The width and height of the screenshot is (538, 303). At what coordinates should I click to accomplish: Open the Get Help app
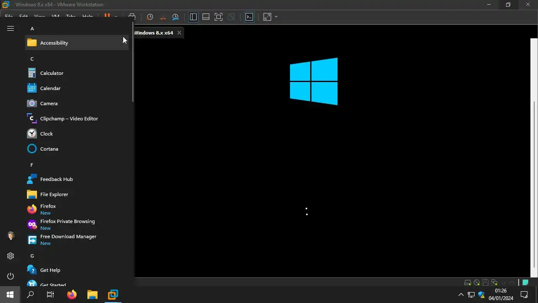pos(77,270)
